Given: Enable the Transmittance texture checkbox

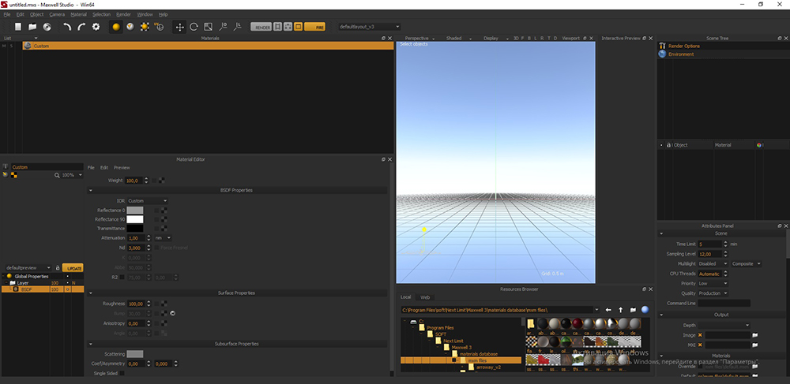Looking at the screenshot, I should tap(156, 229).
